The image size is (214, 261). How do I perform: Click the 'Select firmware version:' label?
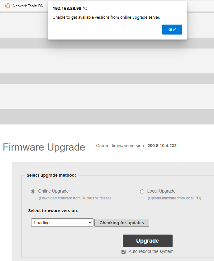[x=53, y=211]
